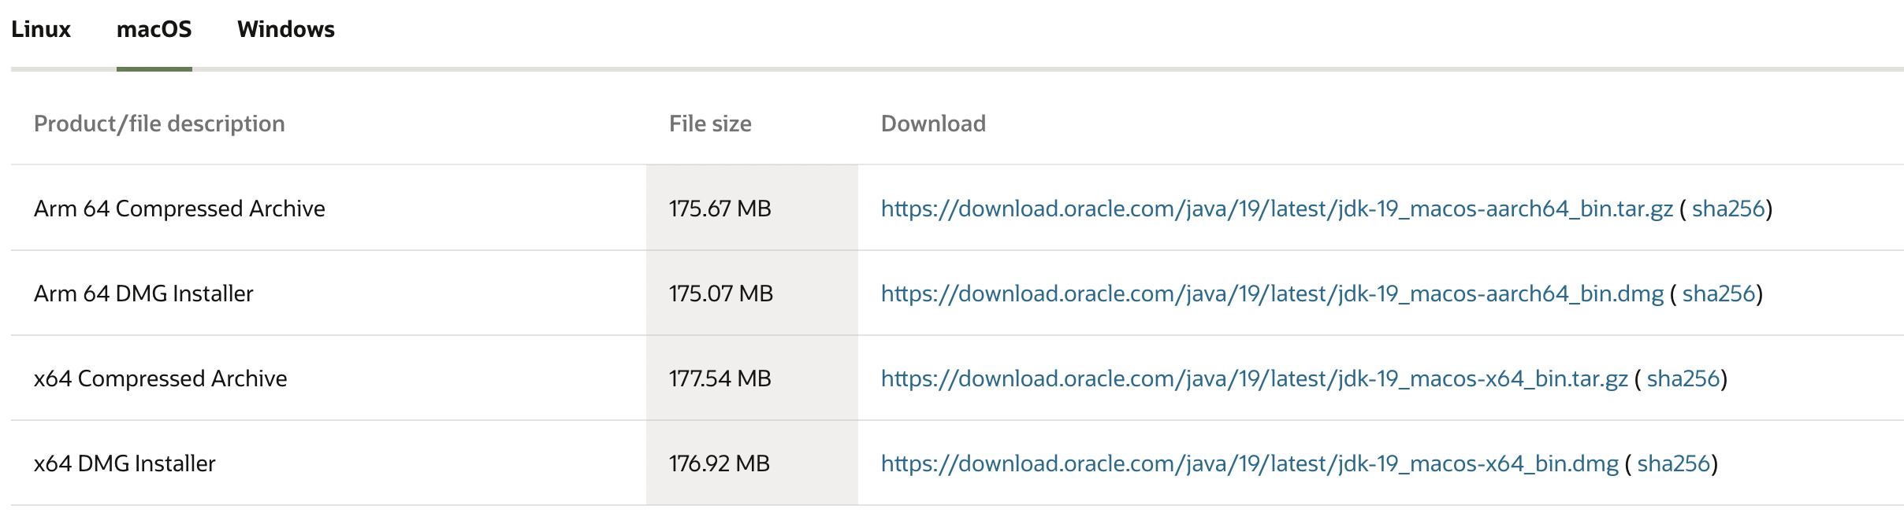Click the File size column header

point(710,124)
